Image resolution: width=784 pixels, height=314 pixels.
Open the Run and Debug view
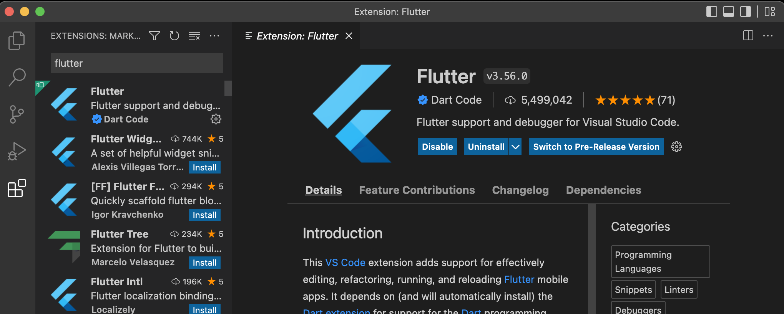click(x=17, y=151)
